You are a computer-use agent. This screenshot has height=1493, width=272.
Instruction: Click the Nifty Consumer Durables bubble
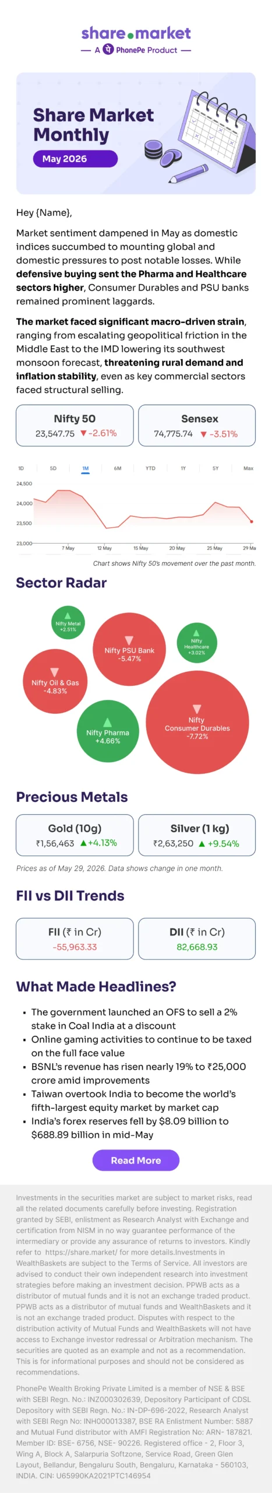197,723
